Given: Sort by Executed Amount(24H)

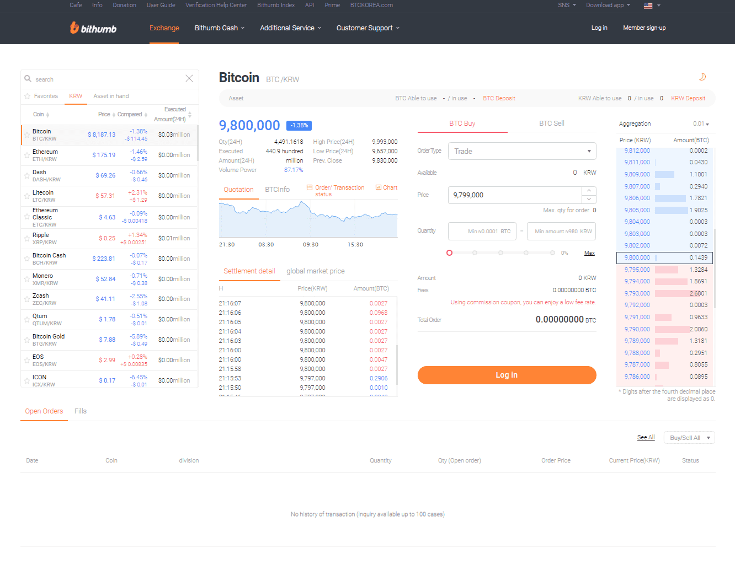Looking at the screenshot, I should [172, 114].
